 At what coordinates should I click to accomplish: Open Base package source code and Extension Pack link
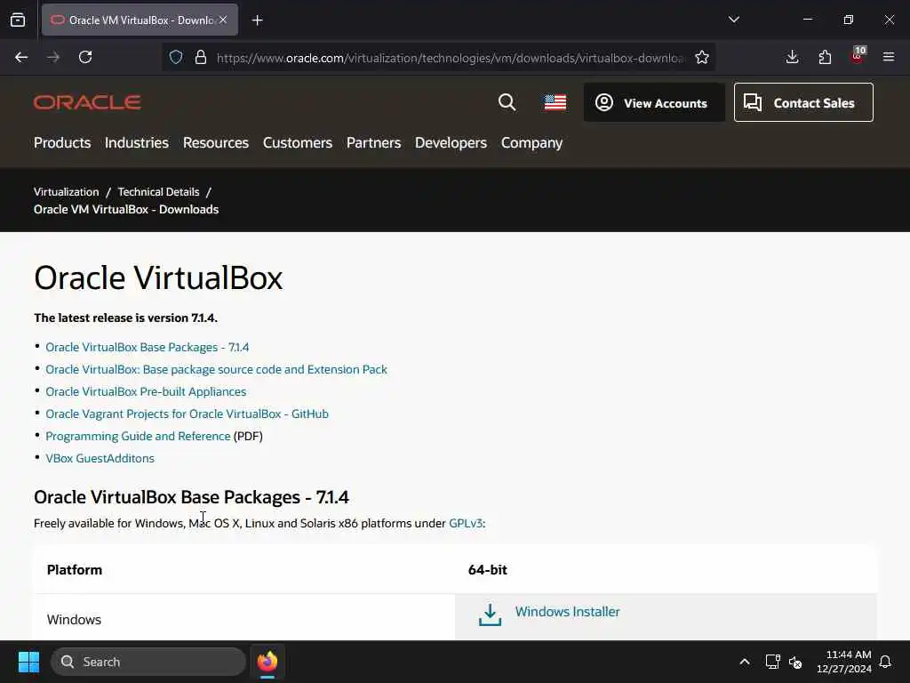click(x=217, y=369)
